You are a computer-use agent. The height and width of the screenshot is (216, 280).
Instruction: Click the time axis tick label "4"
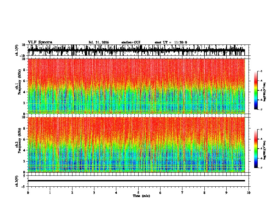point(116,193)
